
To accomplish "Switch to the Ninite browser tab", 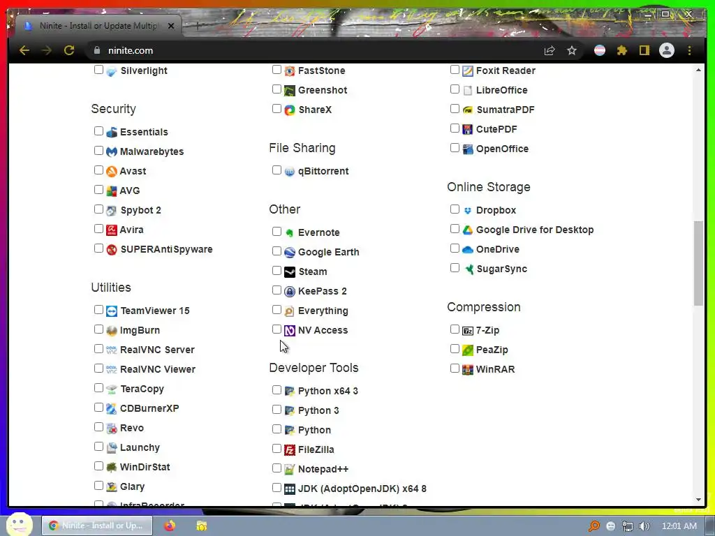I will click(x=98, y=26).
